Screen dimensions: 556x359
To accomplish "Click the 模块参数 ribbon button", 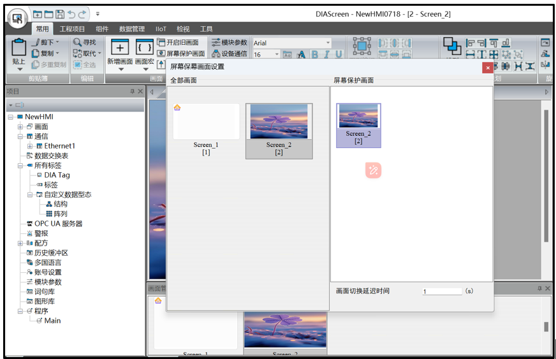I will click(x=229, y=42).
